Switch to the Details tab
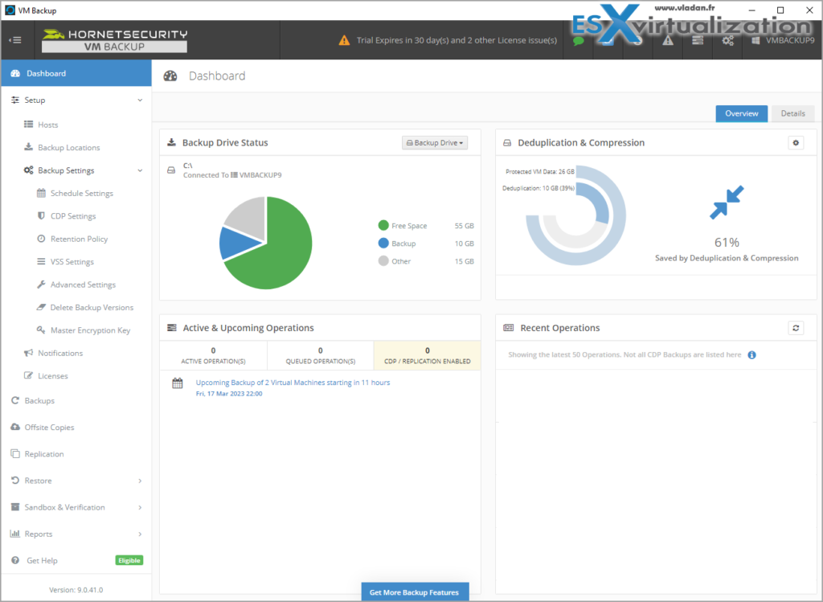 [792, 113]
